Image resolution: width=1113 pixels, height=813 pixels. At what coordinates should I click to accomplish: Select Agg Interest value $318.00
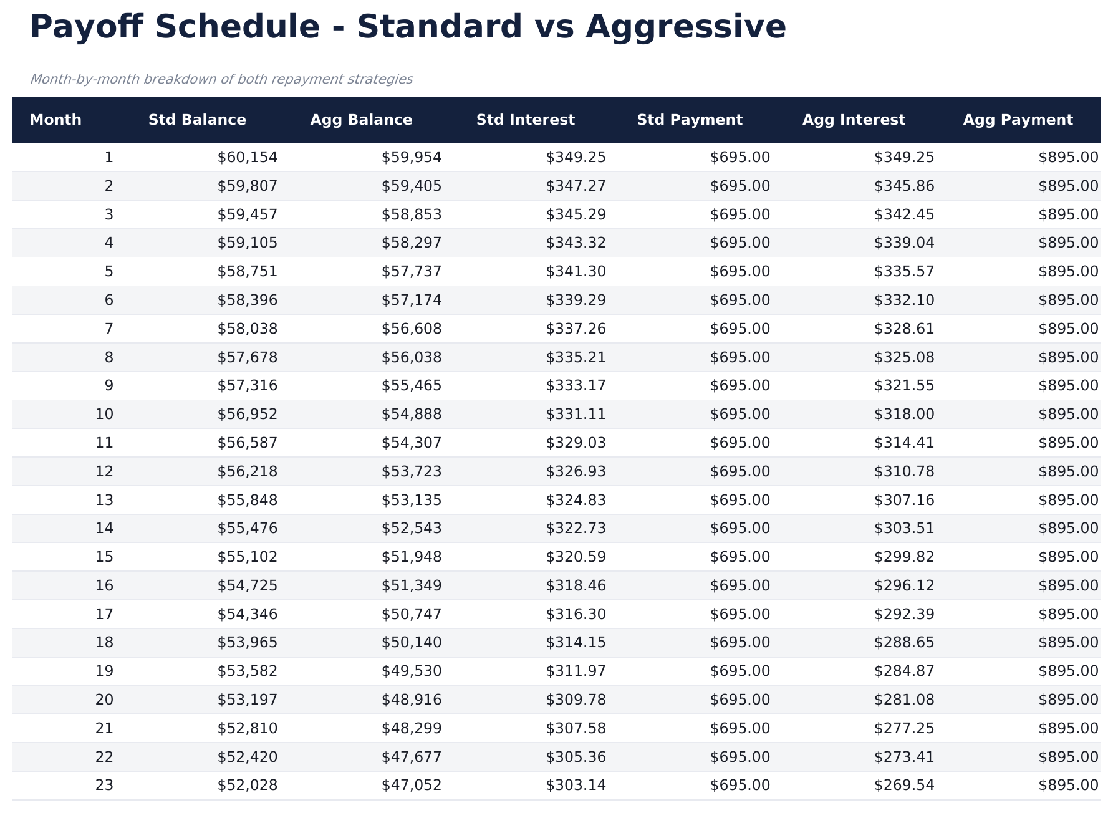[904, 414]
